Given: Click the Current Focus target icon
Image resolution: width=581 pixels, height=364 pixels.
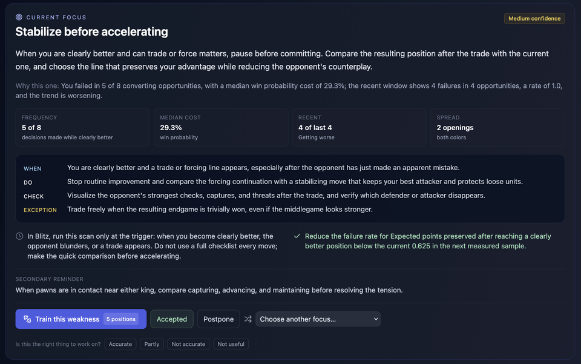Looking at the screenshot, I should [x=19, y=17].
